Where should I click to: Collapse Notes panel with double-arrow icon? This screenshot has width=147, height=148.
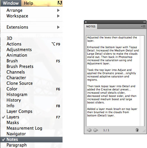pyautogui.click(x=145, y=22)
